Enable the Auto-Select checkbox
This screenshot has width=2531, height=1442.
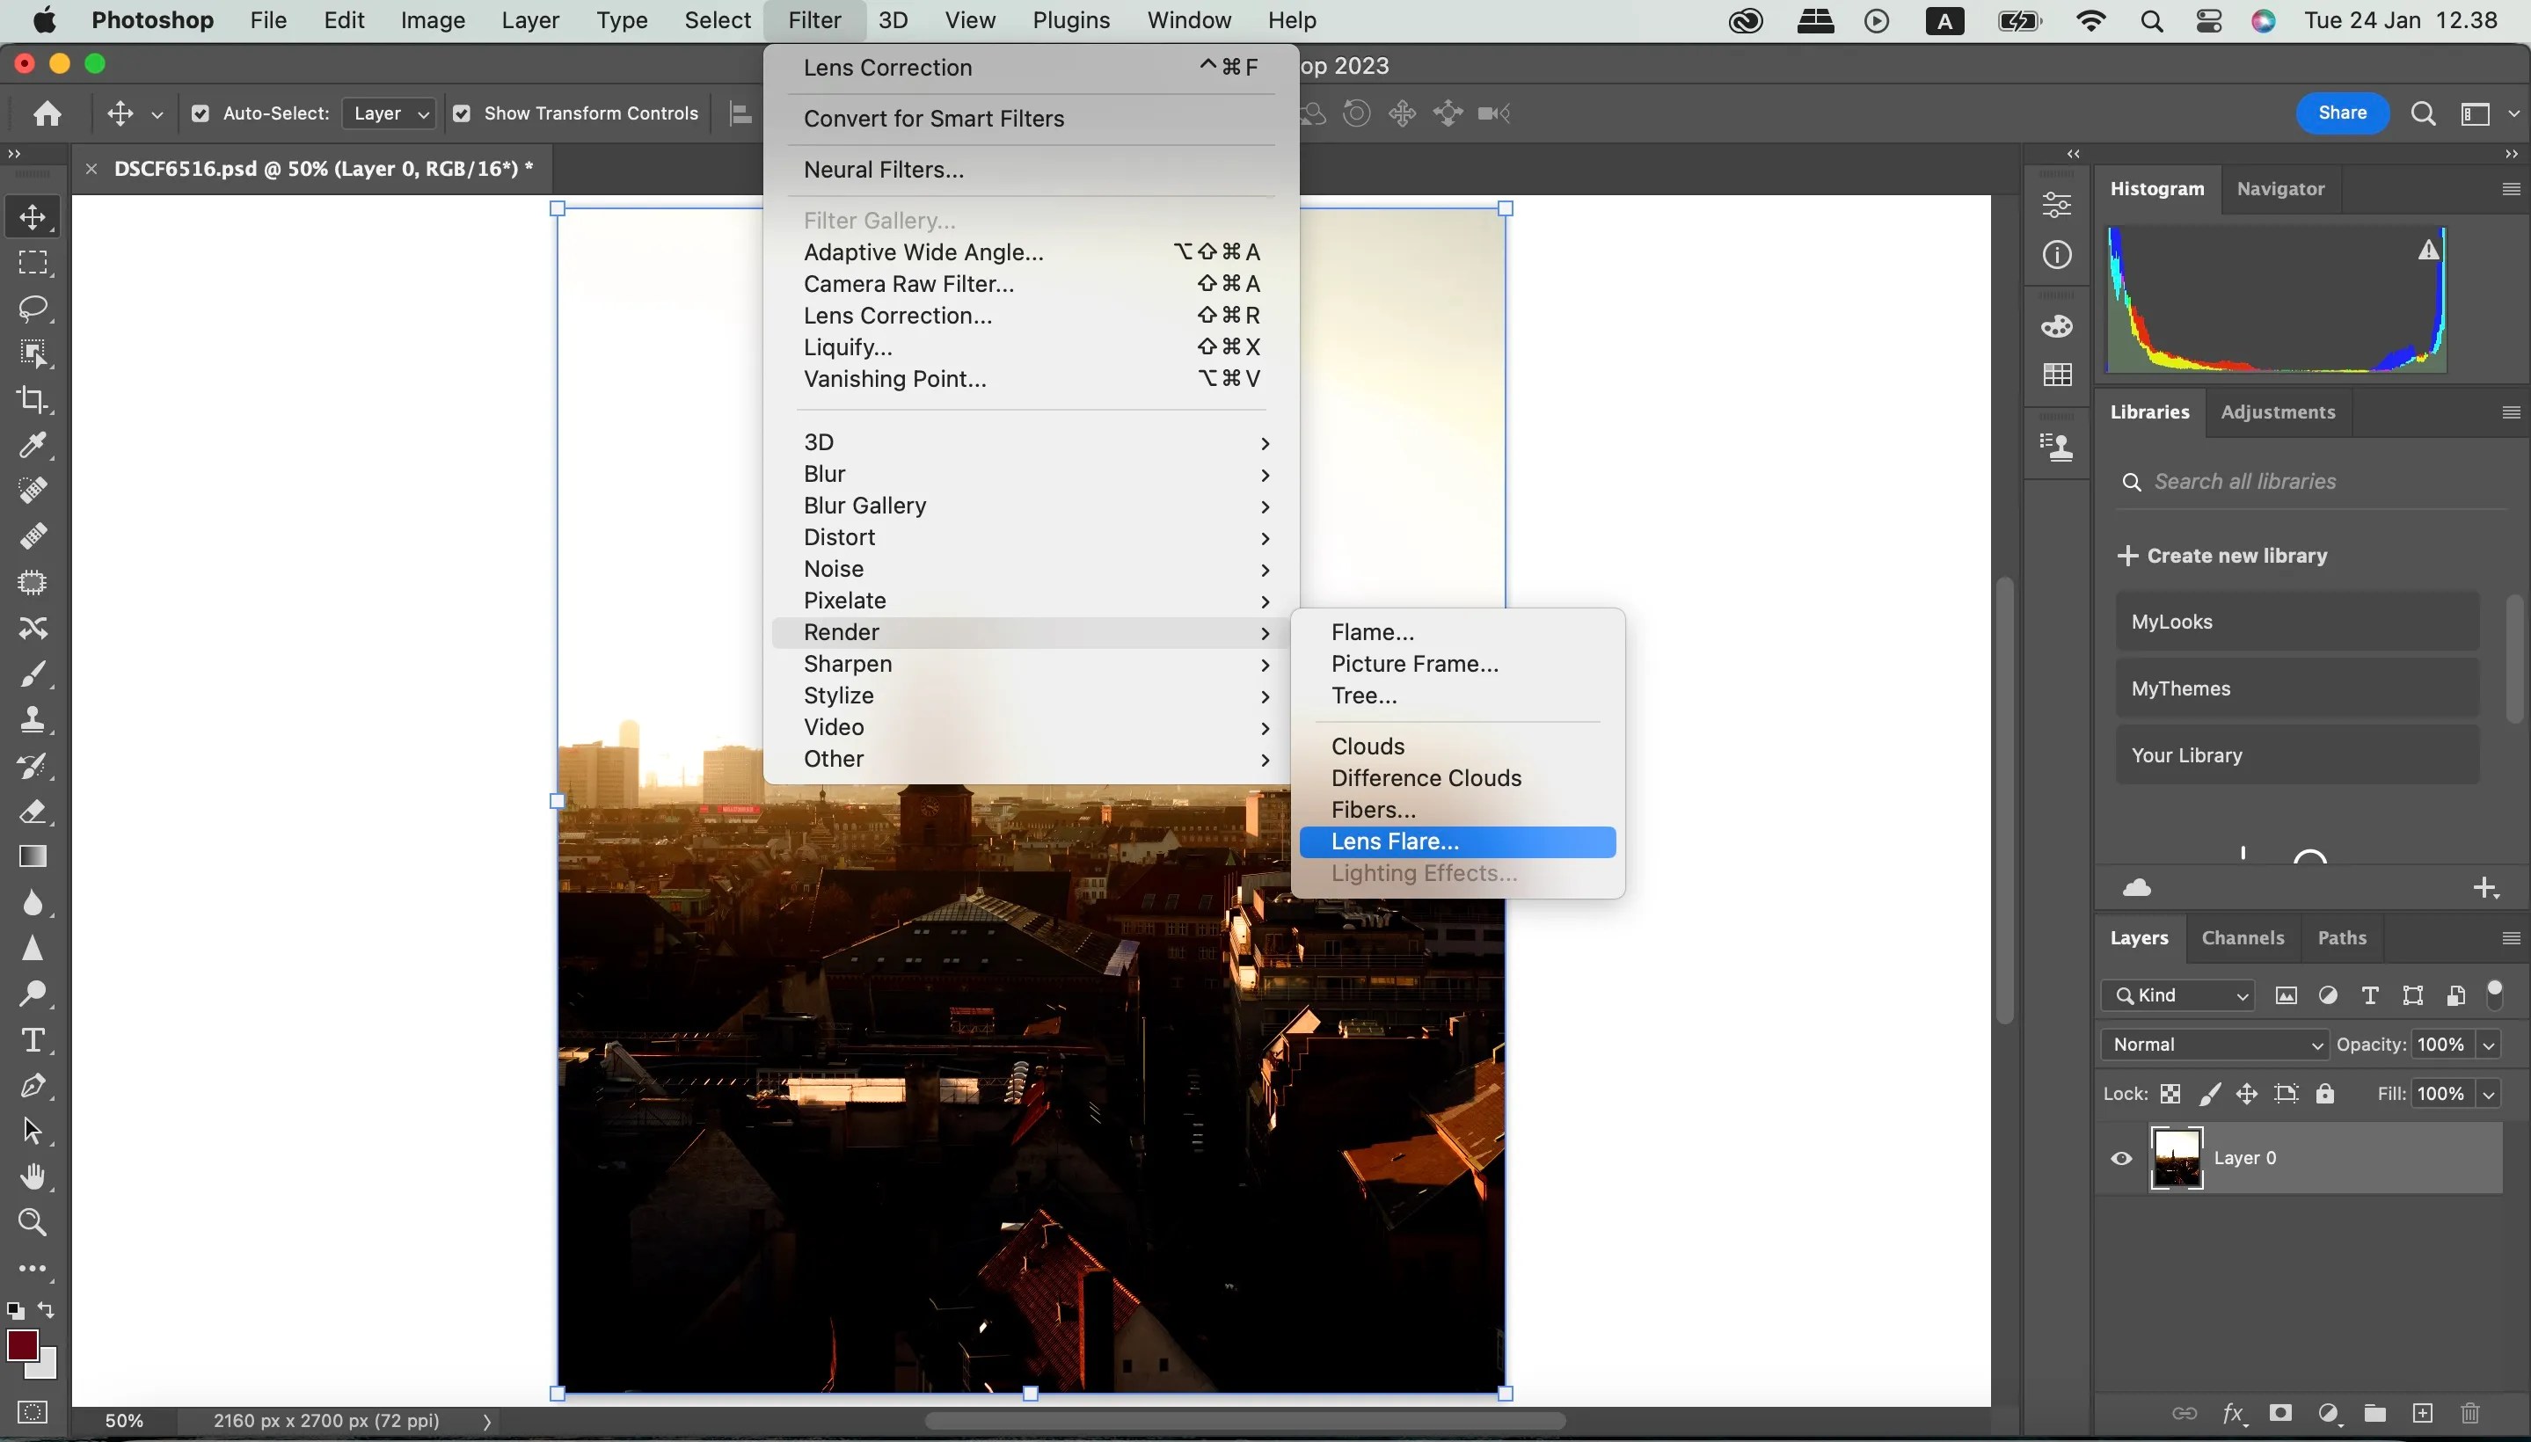point(201,113)
